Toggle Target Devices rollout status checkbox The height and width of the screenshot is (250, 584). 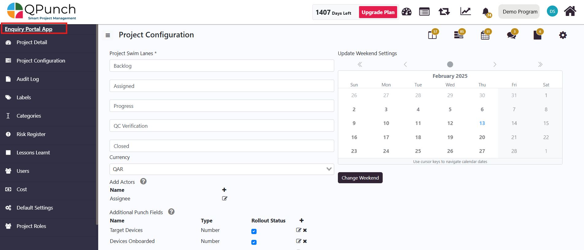254,231
